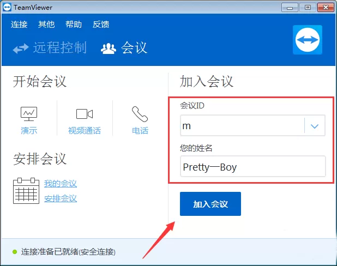Click the TeamViewer title bar icon
This screenshot has width=337, height=266.
(7, 7)
